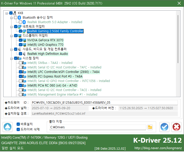The width and height of the screenshot is (184, 163).
Task: Check the Intel SMBus 7AA3 checkbox
Action: click(21, 63)
